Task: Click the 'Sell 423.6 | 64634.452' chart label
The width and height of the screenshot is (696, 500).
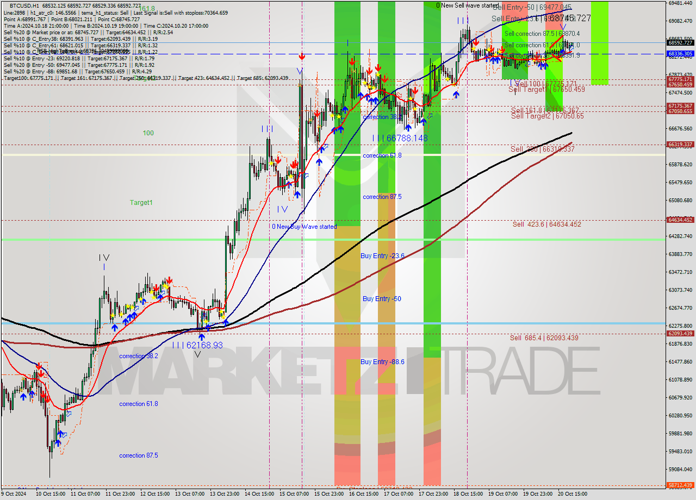Action: 546,224
